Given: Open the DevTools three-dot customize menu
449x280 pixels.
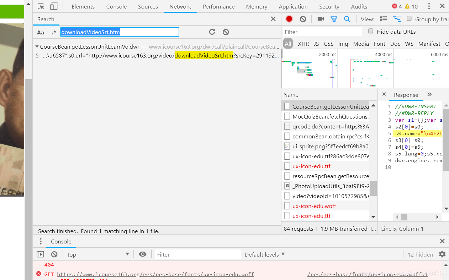Looking at the screenshot, I should [x=429, y=6].
